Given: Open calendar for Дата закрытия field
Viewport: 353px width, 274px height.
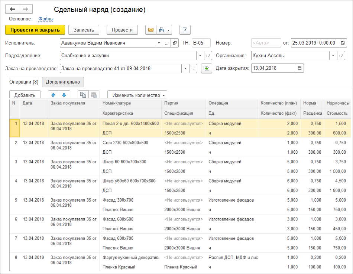Looking at the screenshot, I should pos(300,68).
